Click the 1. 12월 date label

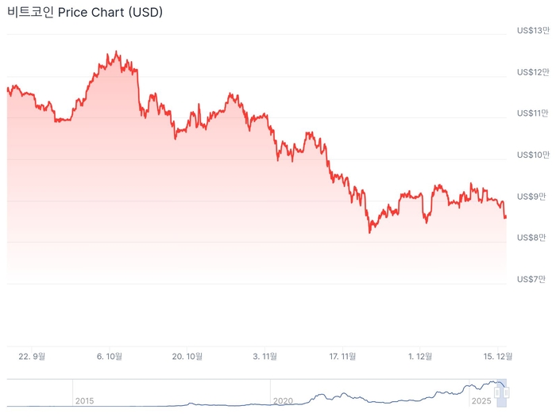pyautogui.click(x=420, y=357)
